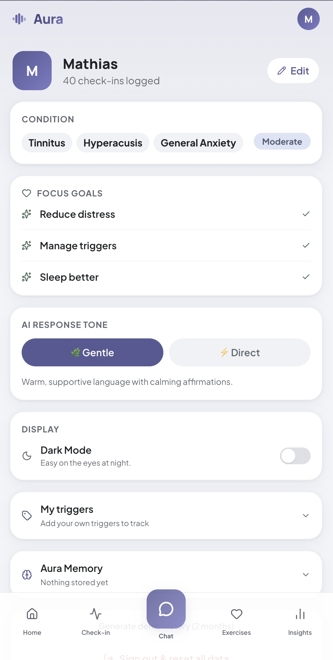Toggle the Sleep better goal checkmark
The height and width of the screenshot is (660, 333).
click(306, 277)
